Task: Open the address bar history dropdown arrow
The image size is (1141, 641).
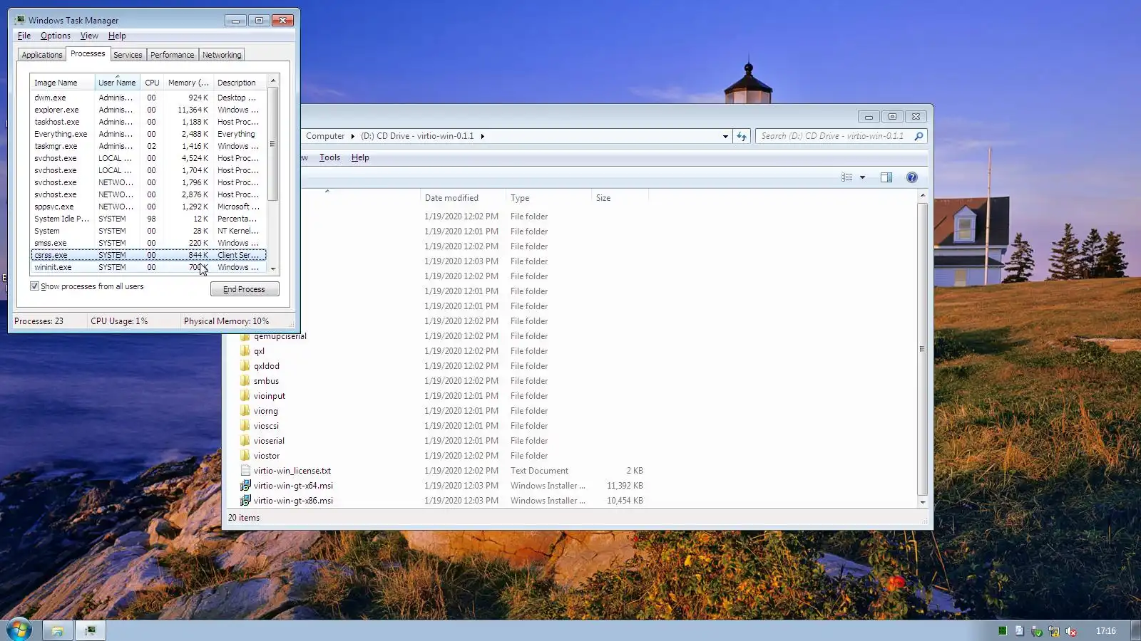Action: click(725, 136)
